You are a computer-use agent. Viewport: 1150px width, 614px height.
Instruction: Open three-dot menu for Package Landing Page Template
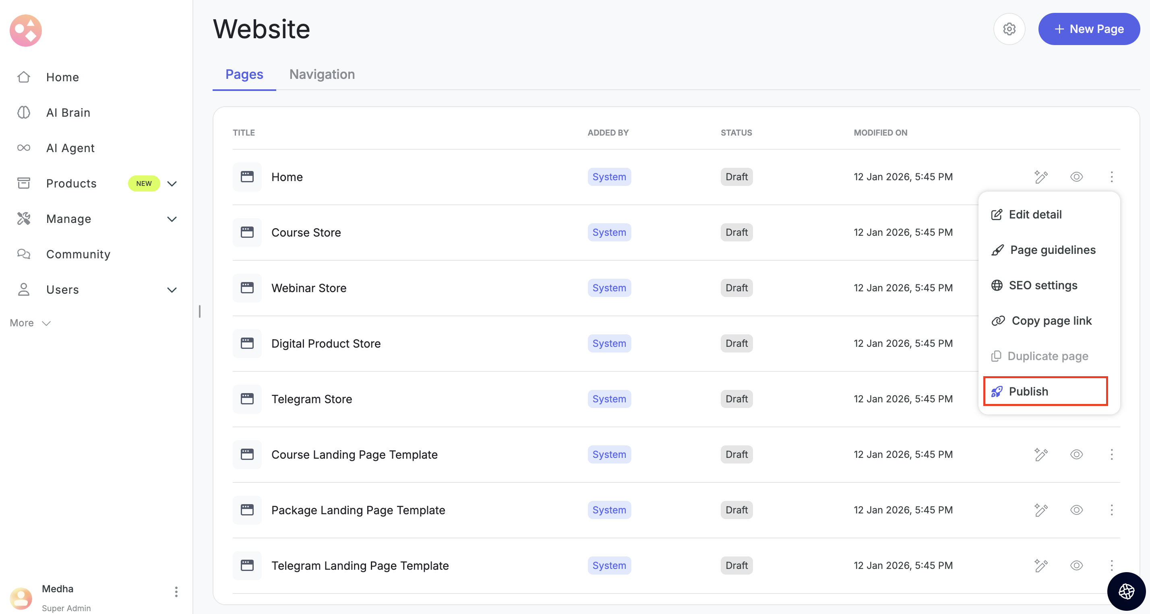1111,509
